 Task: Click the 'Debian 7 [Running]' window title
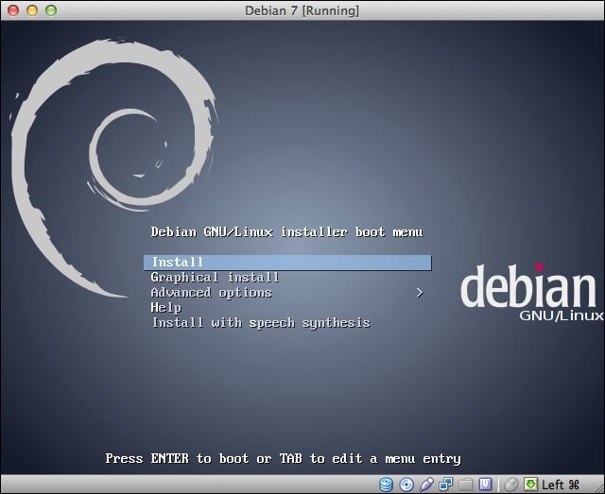[302, 10]
